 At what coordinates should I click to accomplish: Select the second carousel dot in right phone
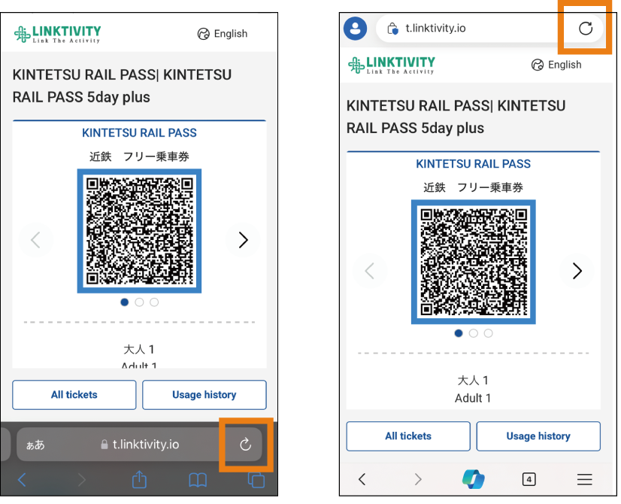(x=474, y=333)
